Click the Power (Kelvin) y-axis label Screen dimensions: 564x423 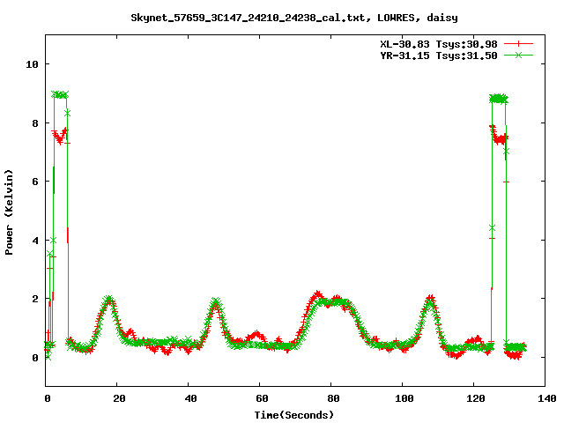[x=9, y=212]
